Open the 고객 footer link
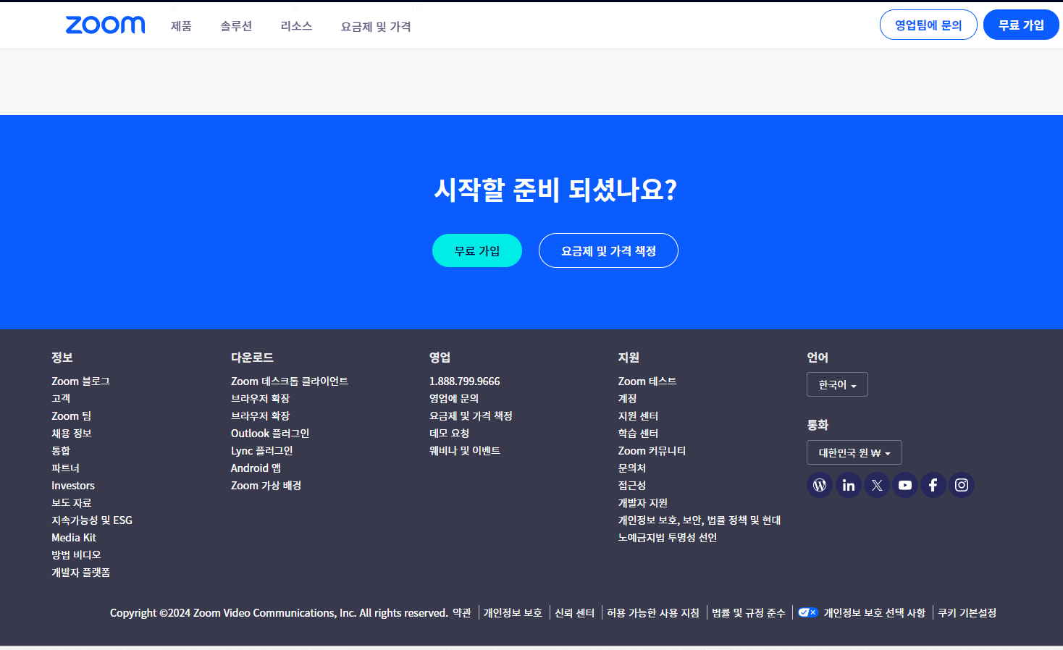The width and height of the screenshot is (1063, 650). pos(61,398)
